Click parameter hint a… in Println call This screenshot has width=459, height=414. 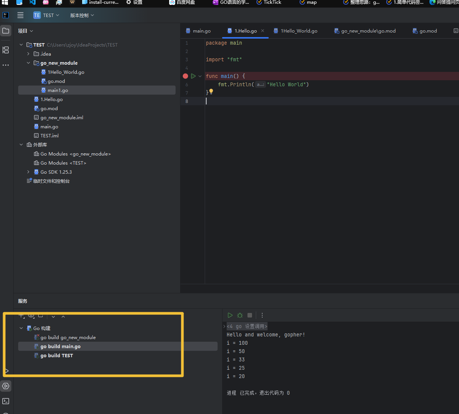coord(260,84)
